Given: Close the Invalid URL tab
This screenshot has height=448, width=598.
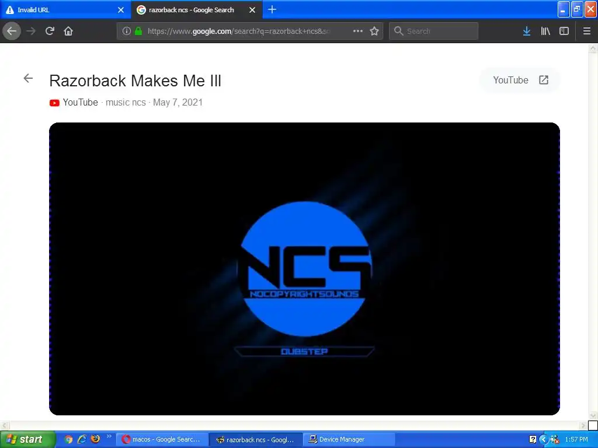Looking at the screenshot, I should [x=121, y=10].
